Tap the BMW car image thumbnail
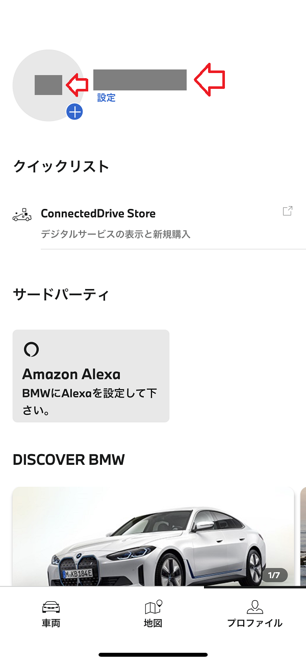Screen dimensions: 306x663 pos(153,536)
